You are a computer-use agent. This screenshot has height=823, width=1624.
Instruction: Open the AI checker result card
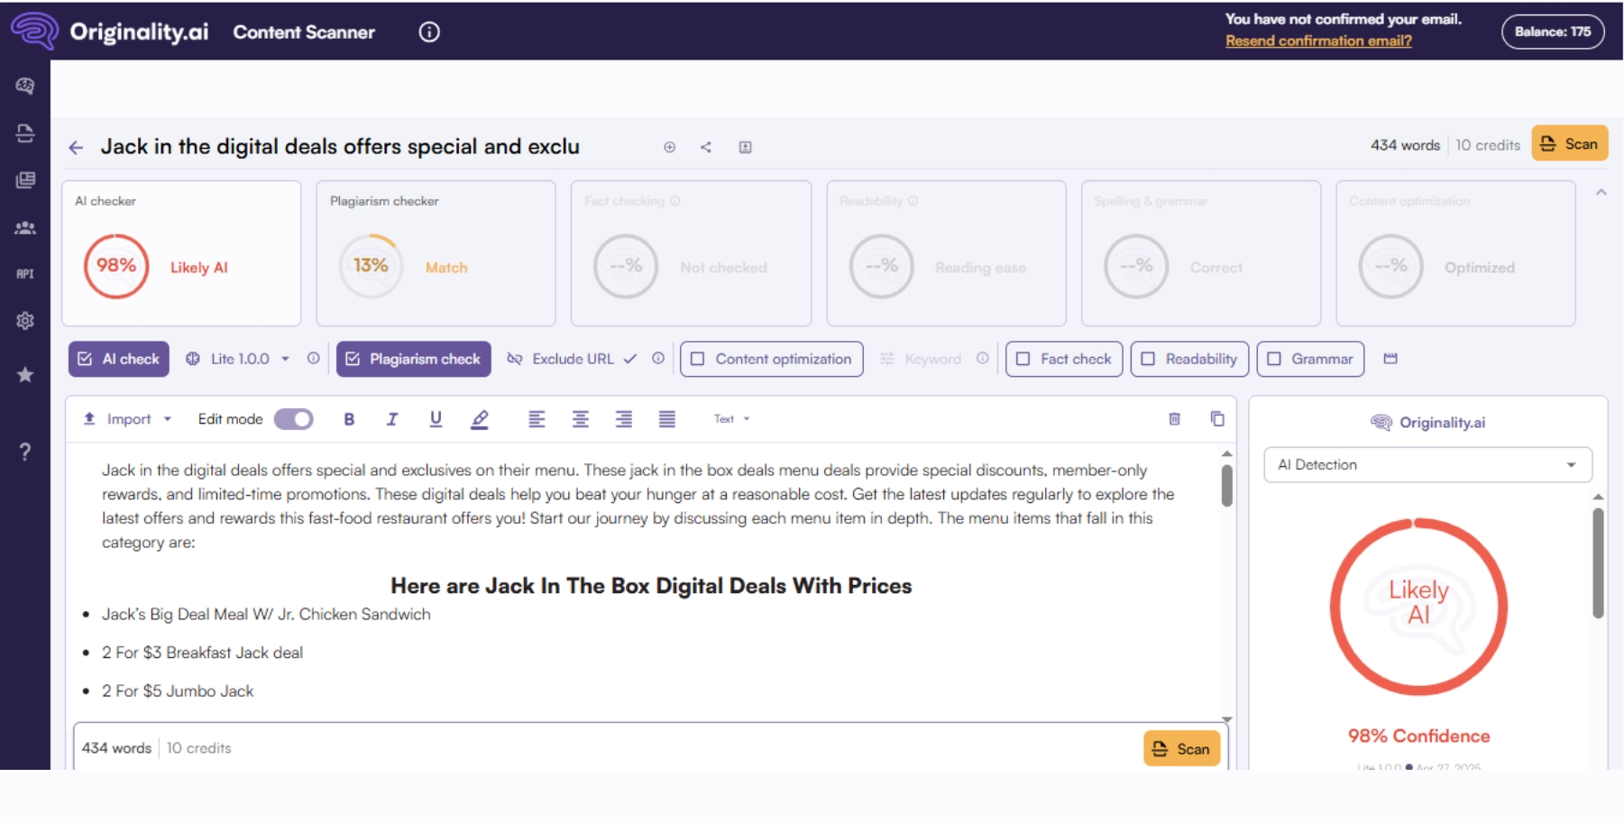pos(181,253)
